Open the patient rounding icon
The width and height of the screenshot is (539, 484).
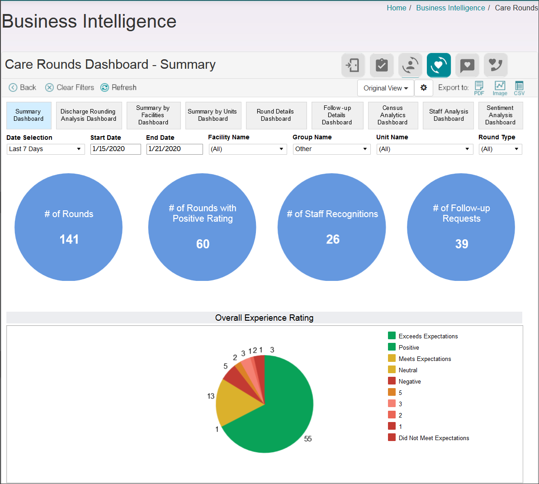410,65
